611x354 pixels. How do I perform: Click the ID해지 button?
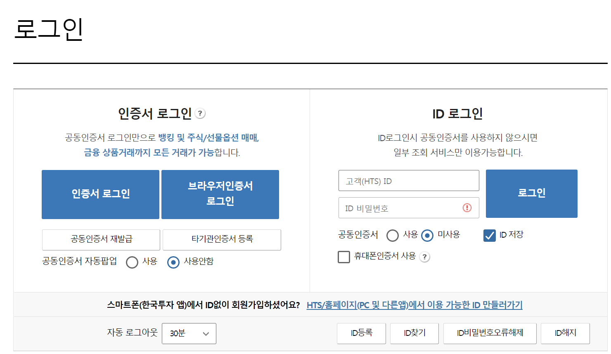[565, 333]
